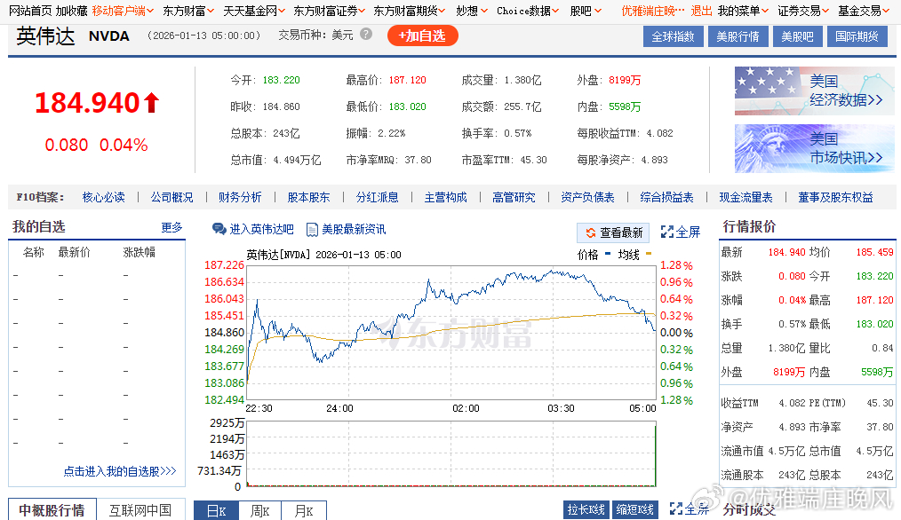
Task: Open 公司概况 F10 link
Action: click(x=171, y=197)
